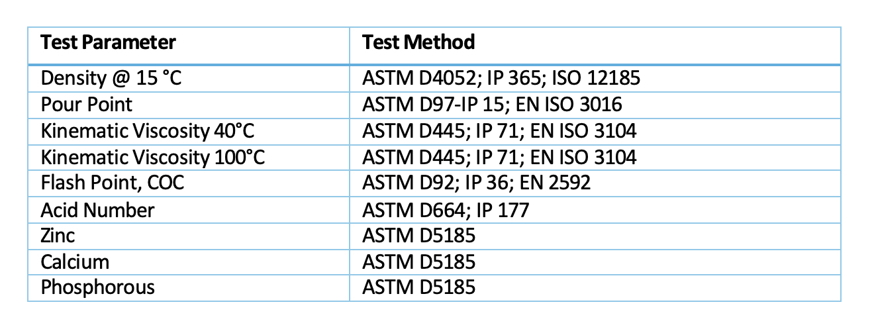The height and width of the screenshot is (335, 874).
Task: Click the ASTM D92; IP 36 method cell
Action: click(x=476, y=183)
